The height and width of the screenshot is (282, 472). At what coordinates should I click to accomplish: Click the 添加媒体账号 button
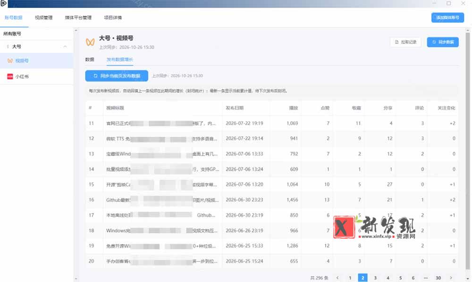[x=447, y=17]
